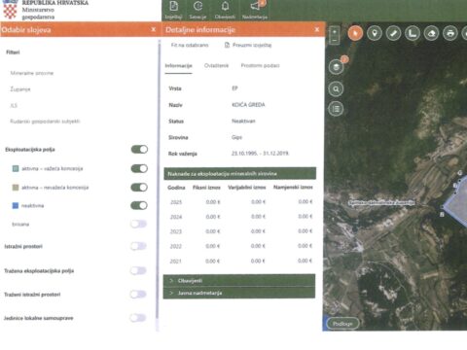The width and height of the screenshot is (467, 350).
Task: Click Fit na odabrano link
Action: [x=190, y=45]
